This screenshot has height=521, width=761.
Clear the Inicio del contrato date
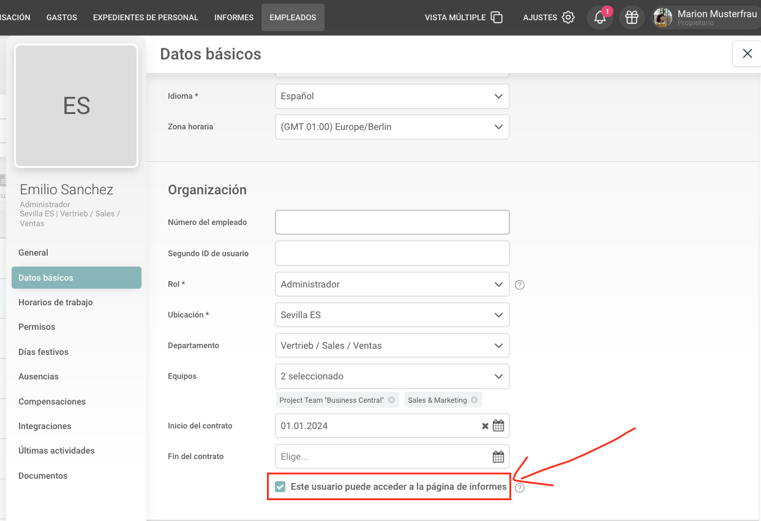(485, 426)
